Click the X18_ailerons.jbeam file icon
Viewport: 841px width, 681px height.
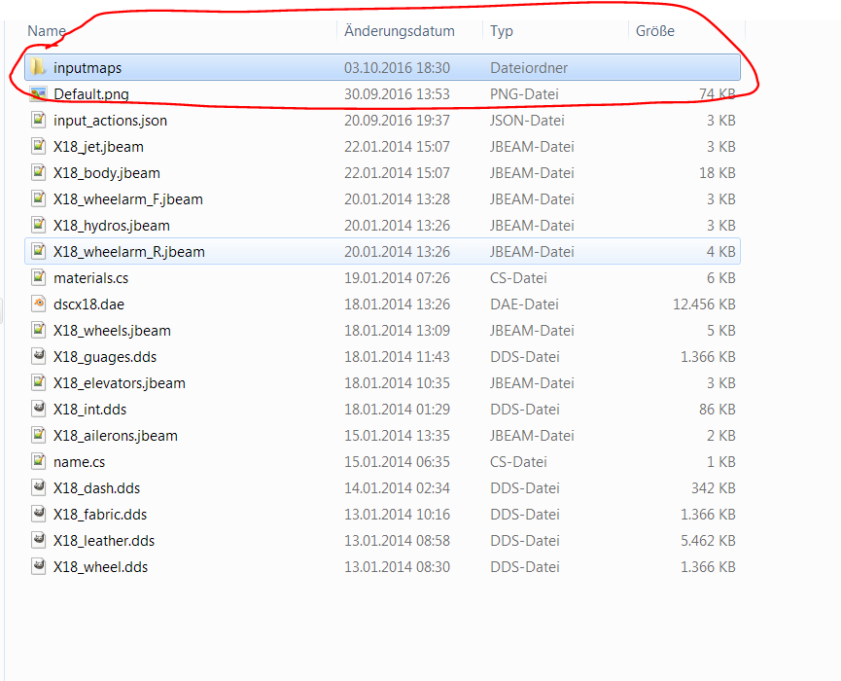(x=38, y=435)
